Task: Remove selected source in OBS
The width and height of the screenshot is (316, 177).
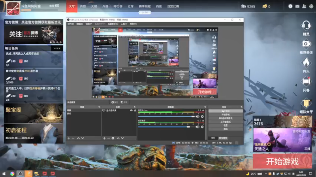Action: 108,138
